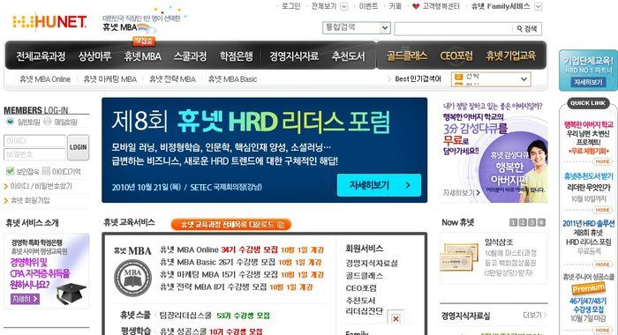618x335 pixels.
Task: Click the HUNET logo
Action: [x=49, y=22]
